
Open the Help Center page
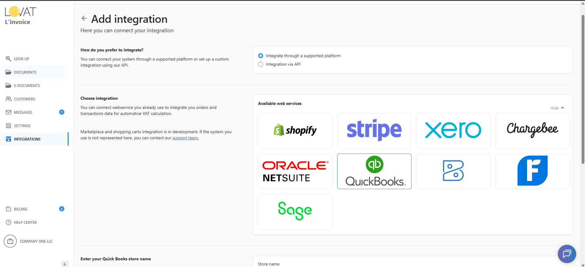pos(25,222)
